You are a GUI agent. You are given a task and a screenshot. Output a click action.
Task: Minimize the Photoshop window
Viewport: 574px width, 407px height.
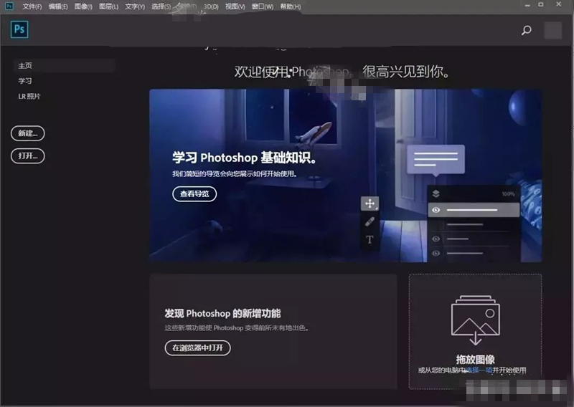tap(527, 5)
